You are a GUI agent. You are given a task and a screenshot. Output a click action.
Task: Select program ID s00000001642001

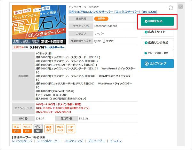[x=106, y=26]
